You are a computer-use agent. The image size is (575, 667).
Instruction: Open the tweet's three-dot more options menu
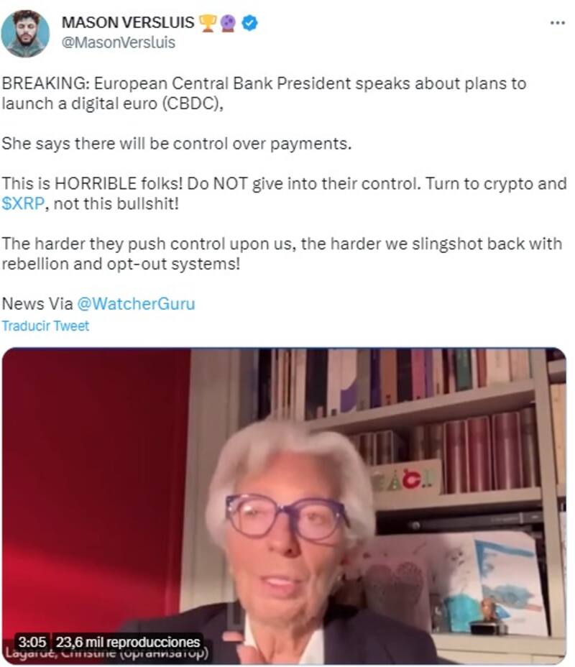coord(557,22)
